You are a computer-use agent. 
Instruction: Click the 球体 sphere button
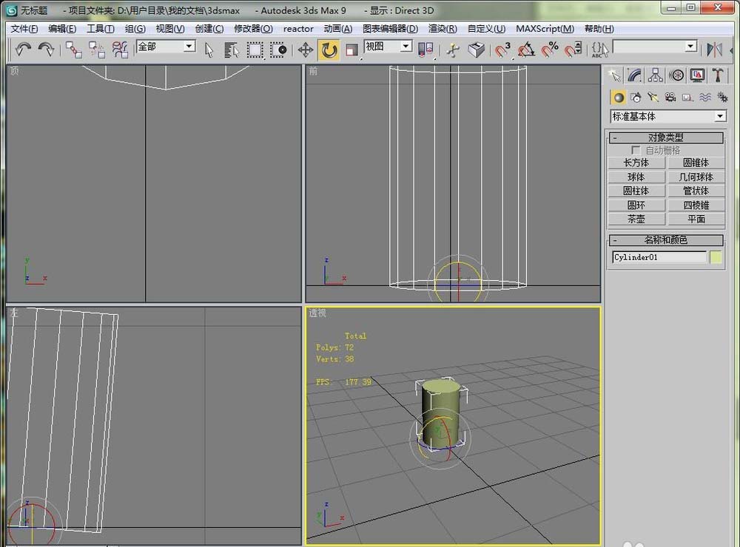coord(636,177)
